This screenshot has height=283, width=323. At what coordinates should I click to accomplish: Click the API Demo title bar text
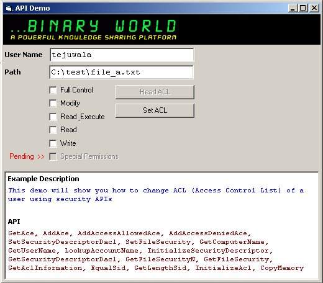click(32, 8)
